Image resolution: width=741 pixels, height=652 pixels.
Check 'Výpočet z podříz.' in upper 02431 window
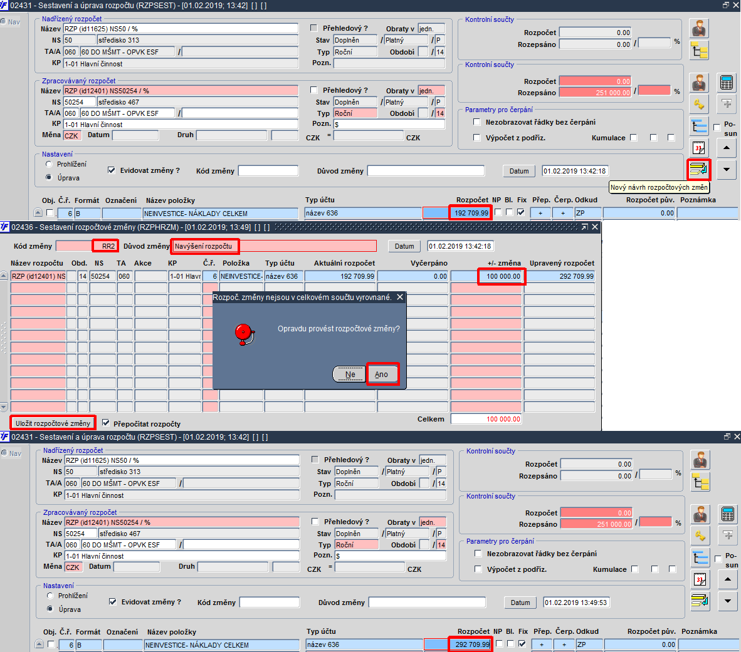477,137
